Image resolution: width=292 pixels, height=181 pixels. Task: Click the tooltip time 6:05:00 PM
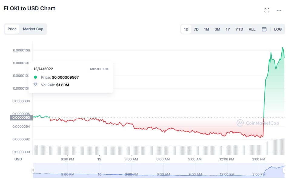coord(99,69)
